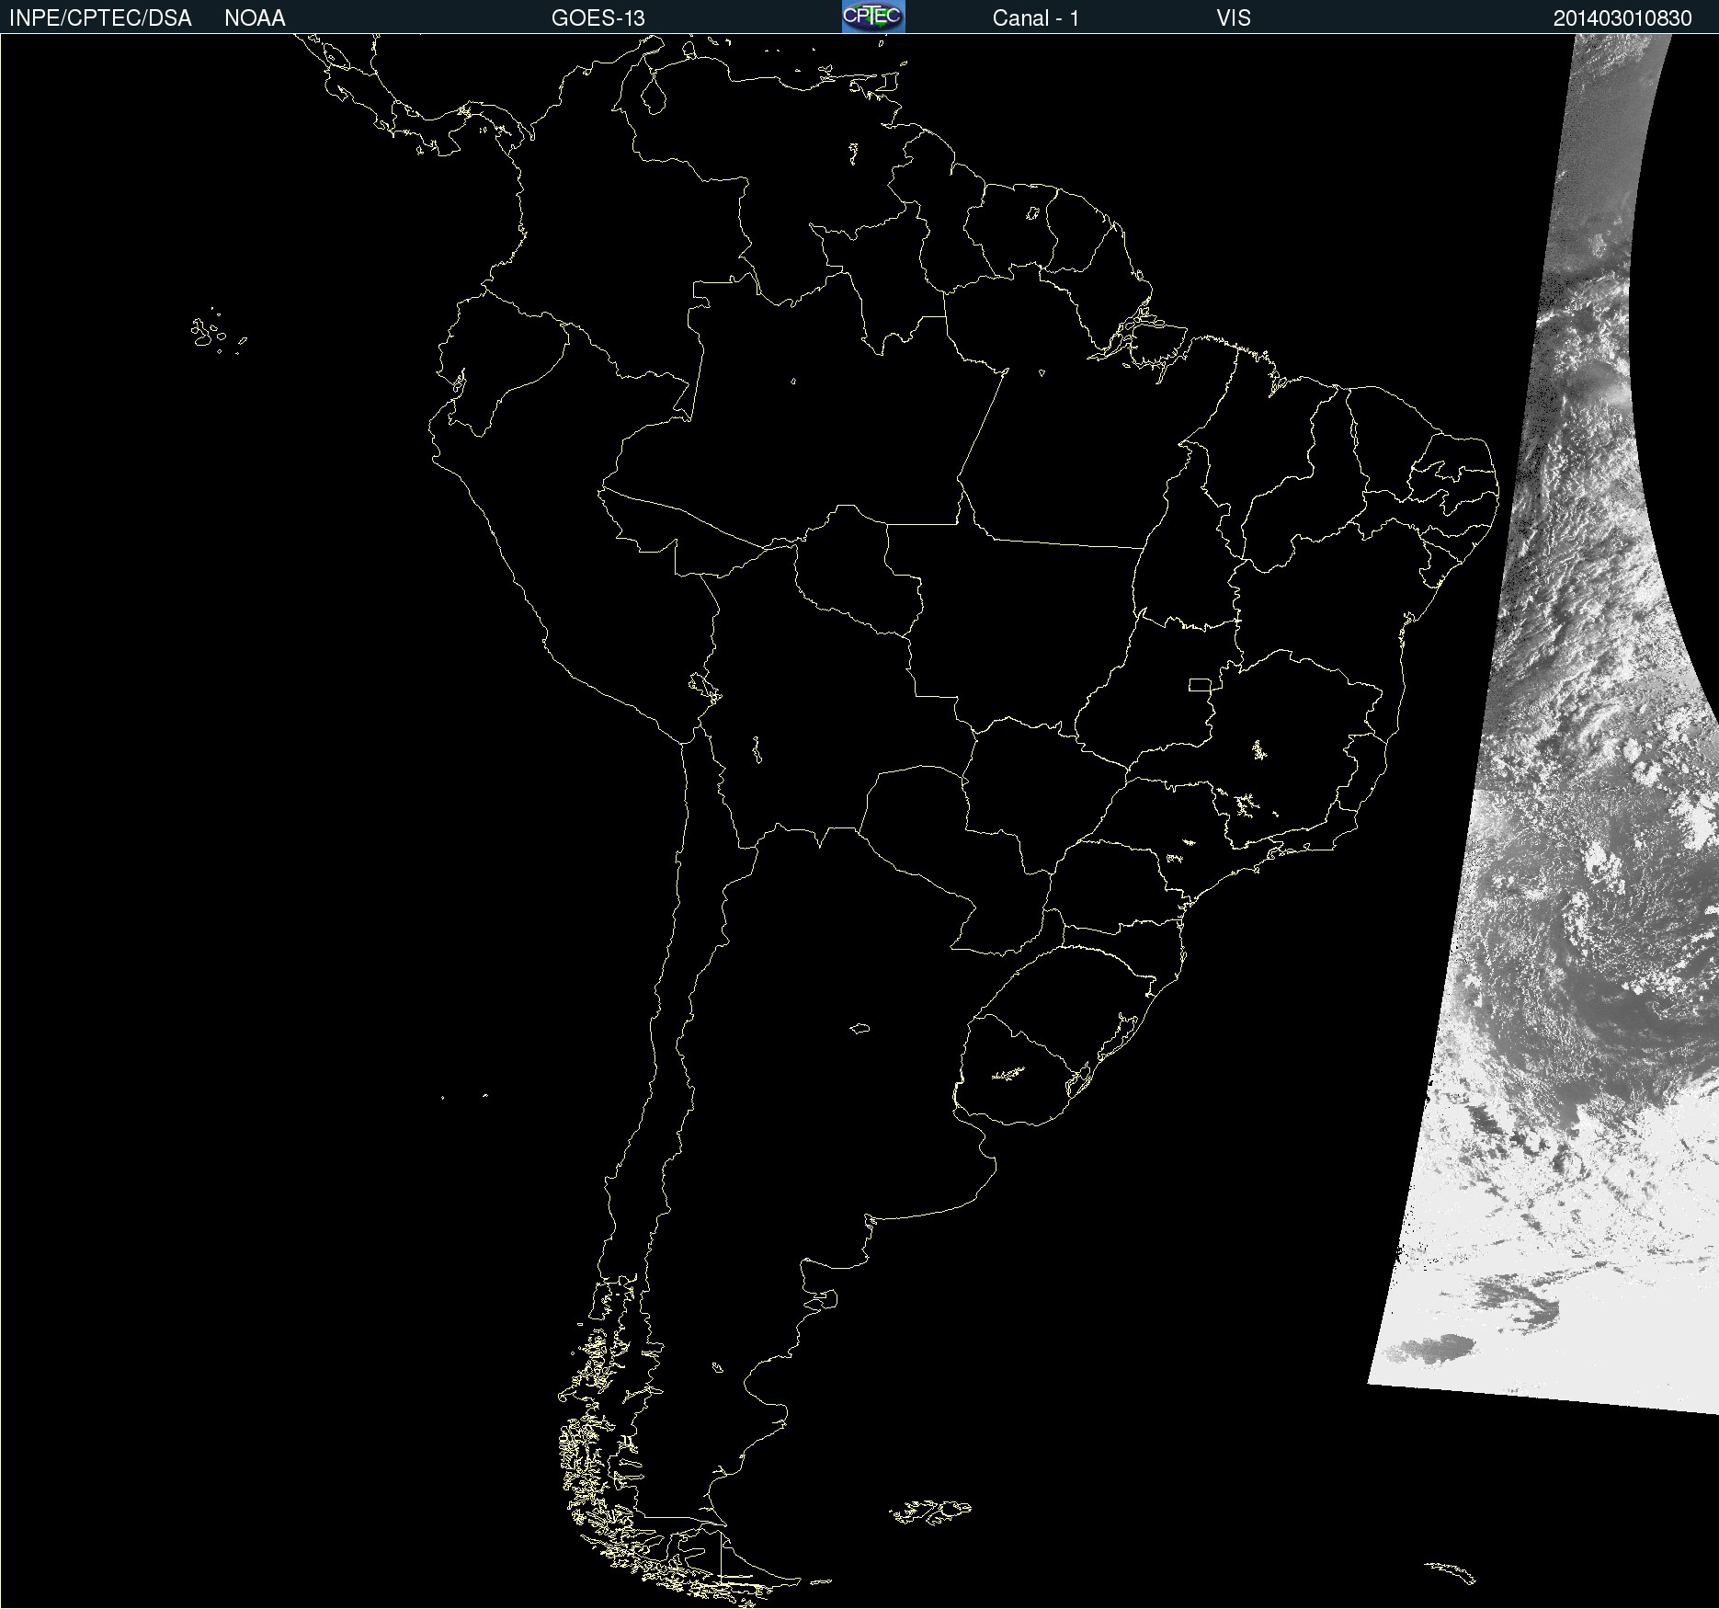The height and width of the screenshot is (1609, 1719).
Task: Click Lake Maracaibo in Venezuela
Action: coord(654,94)
